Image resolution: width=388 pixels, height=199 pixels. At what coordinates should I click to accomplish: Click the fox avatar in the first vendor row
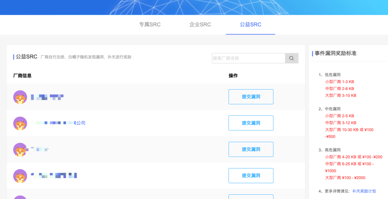click(20, 97)
